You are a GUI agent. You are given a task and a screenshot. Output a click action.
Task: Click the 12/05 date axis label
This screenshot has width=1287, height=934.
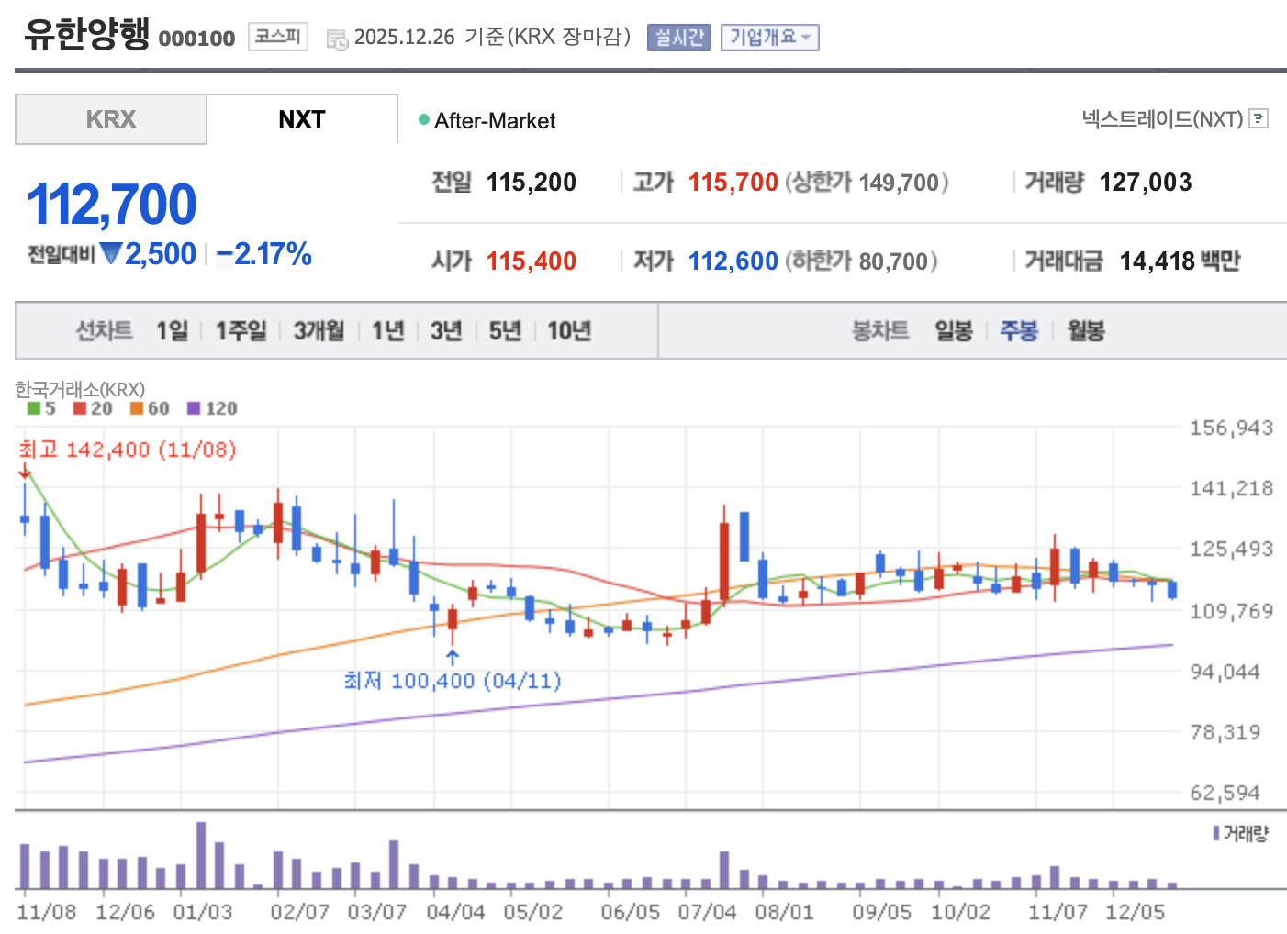click(1136, 912)
